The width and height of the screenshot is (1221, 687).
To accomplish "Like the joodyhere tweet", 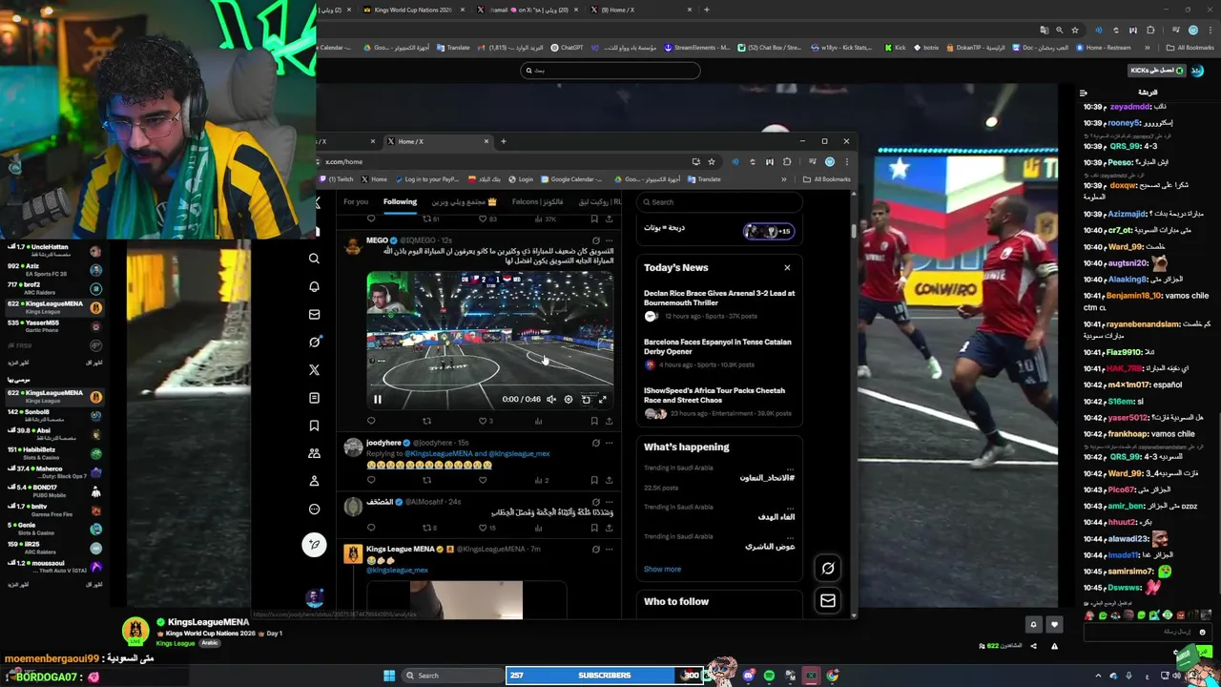I will coord(483,480).
